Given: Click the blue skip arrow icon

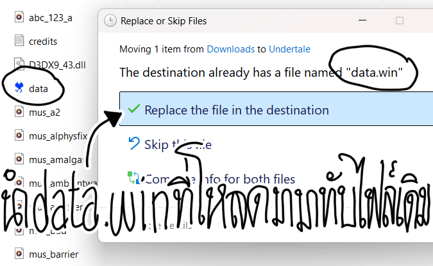Looking at the screenshot, I should pyautogui.click(x=134, y=143).
